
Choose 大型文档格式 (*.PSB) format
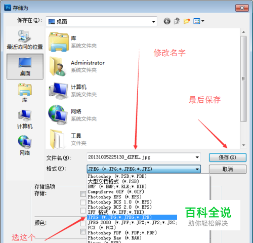[113, 182]
